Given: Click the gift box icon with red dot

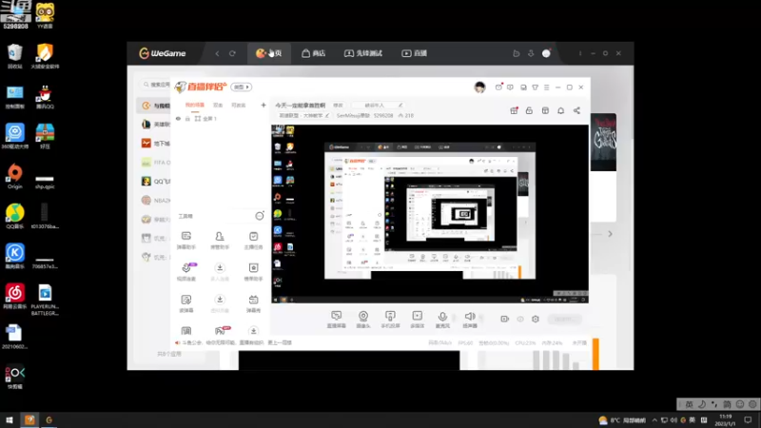Looking at the screenshot, I should tap(514, 110).
